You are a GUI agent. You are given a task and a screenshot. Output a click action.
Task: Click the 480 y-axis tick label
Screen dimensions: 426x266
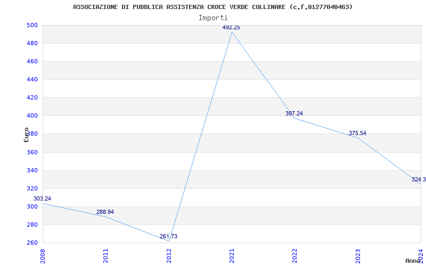31,44
